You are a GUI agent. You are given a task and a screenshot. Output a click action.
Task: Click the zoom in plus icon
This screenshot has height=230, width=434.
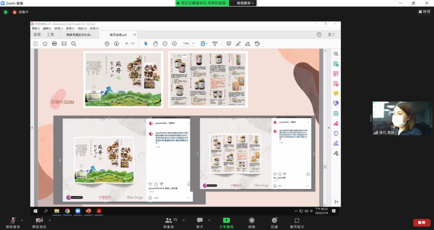pyautogui.click(x=174, y=44)
